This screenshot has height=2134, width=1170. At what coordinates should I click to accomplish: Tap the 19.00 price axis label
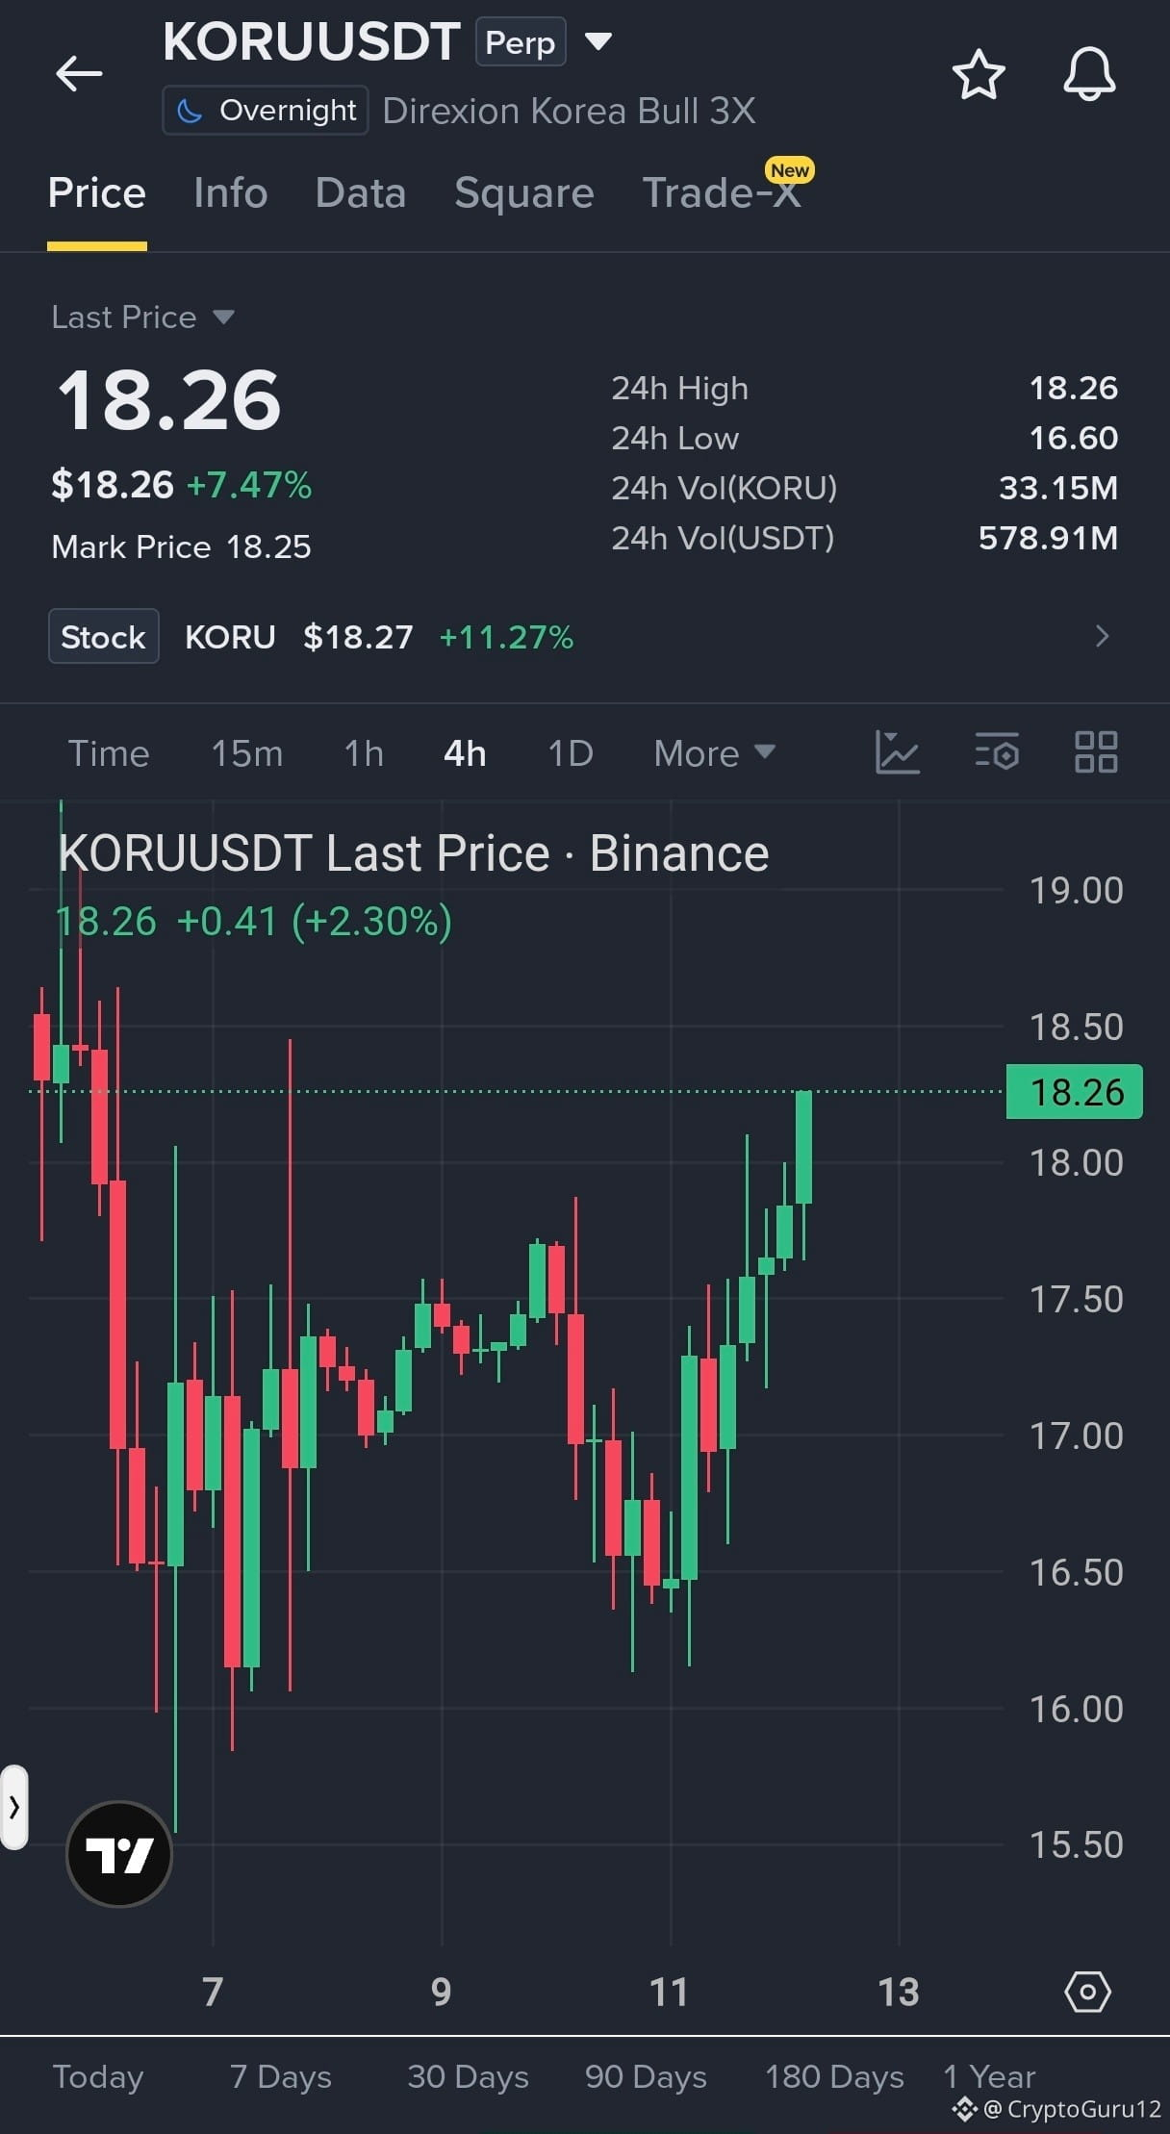pos(1077,891)
